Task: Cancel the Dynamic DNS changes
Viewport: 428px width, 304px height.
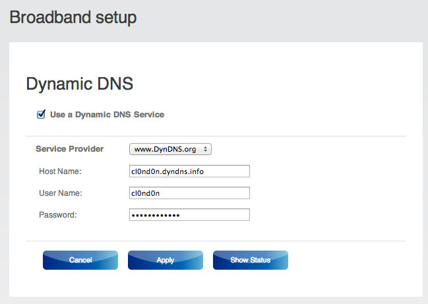Action: [80, 260]
